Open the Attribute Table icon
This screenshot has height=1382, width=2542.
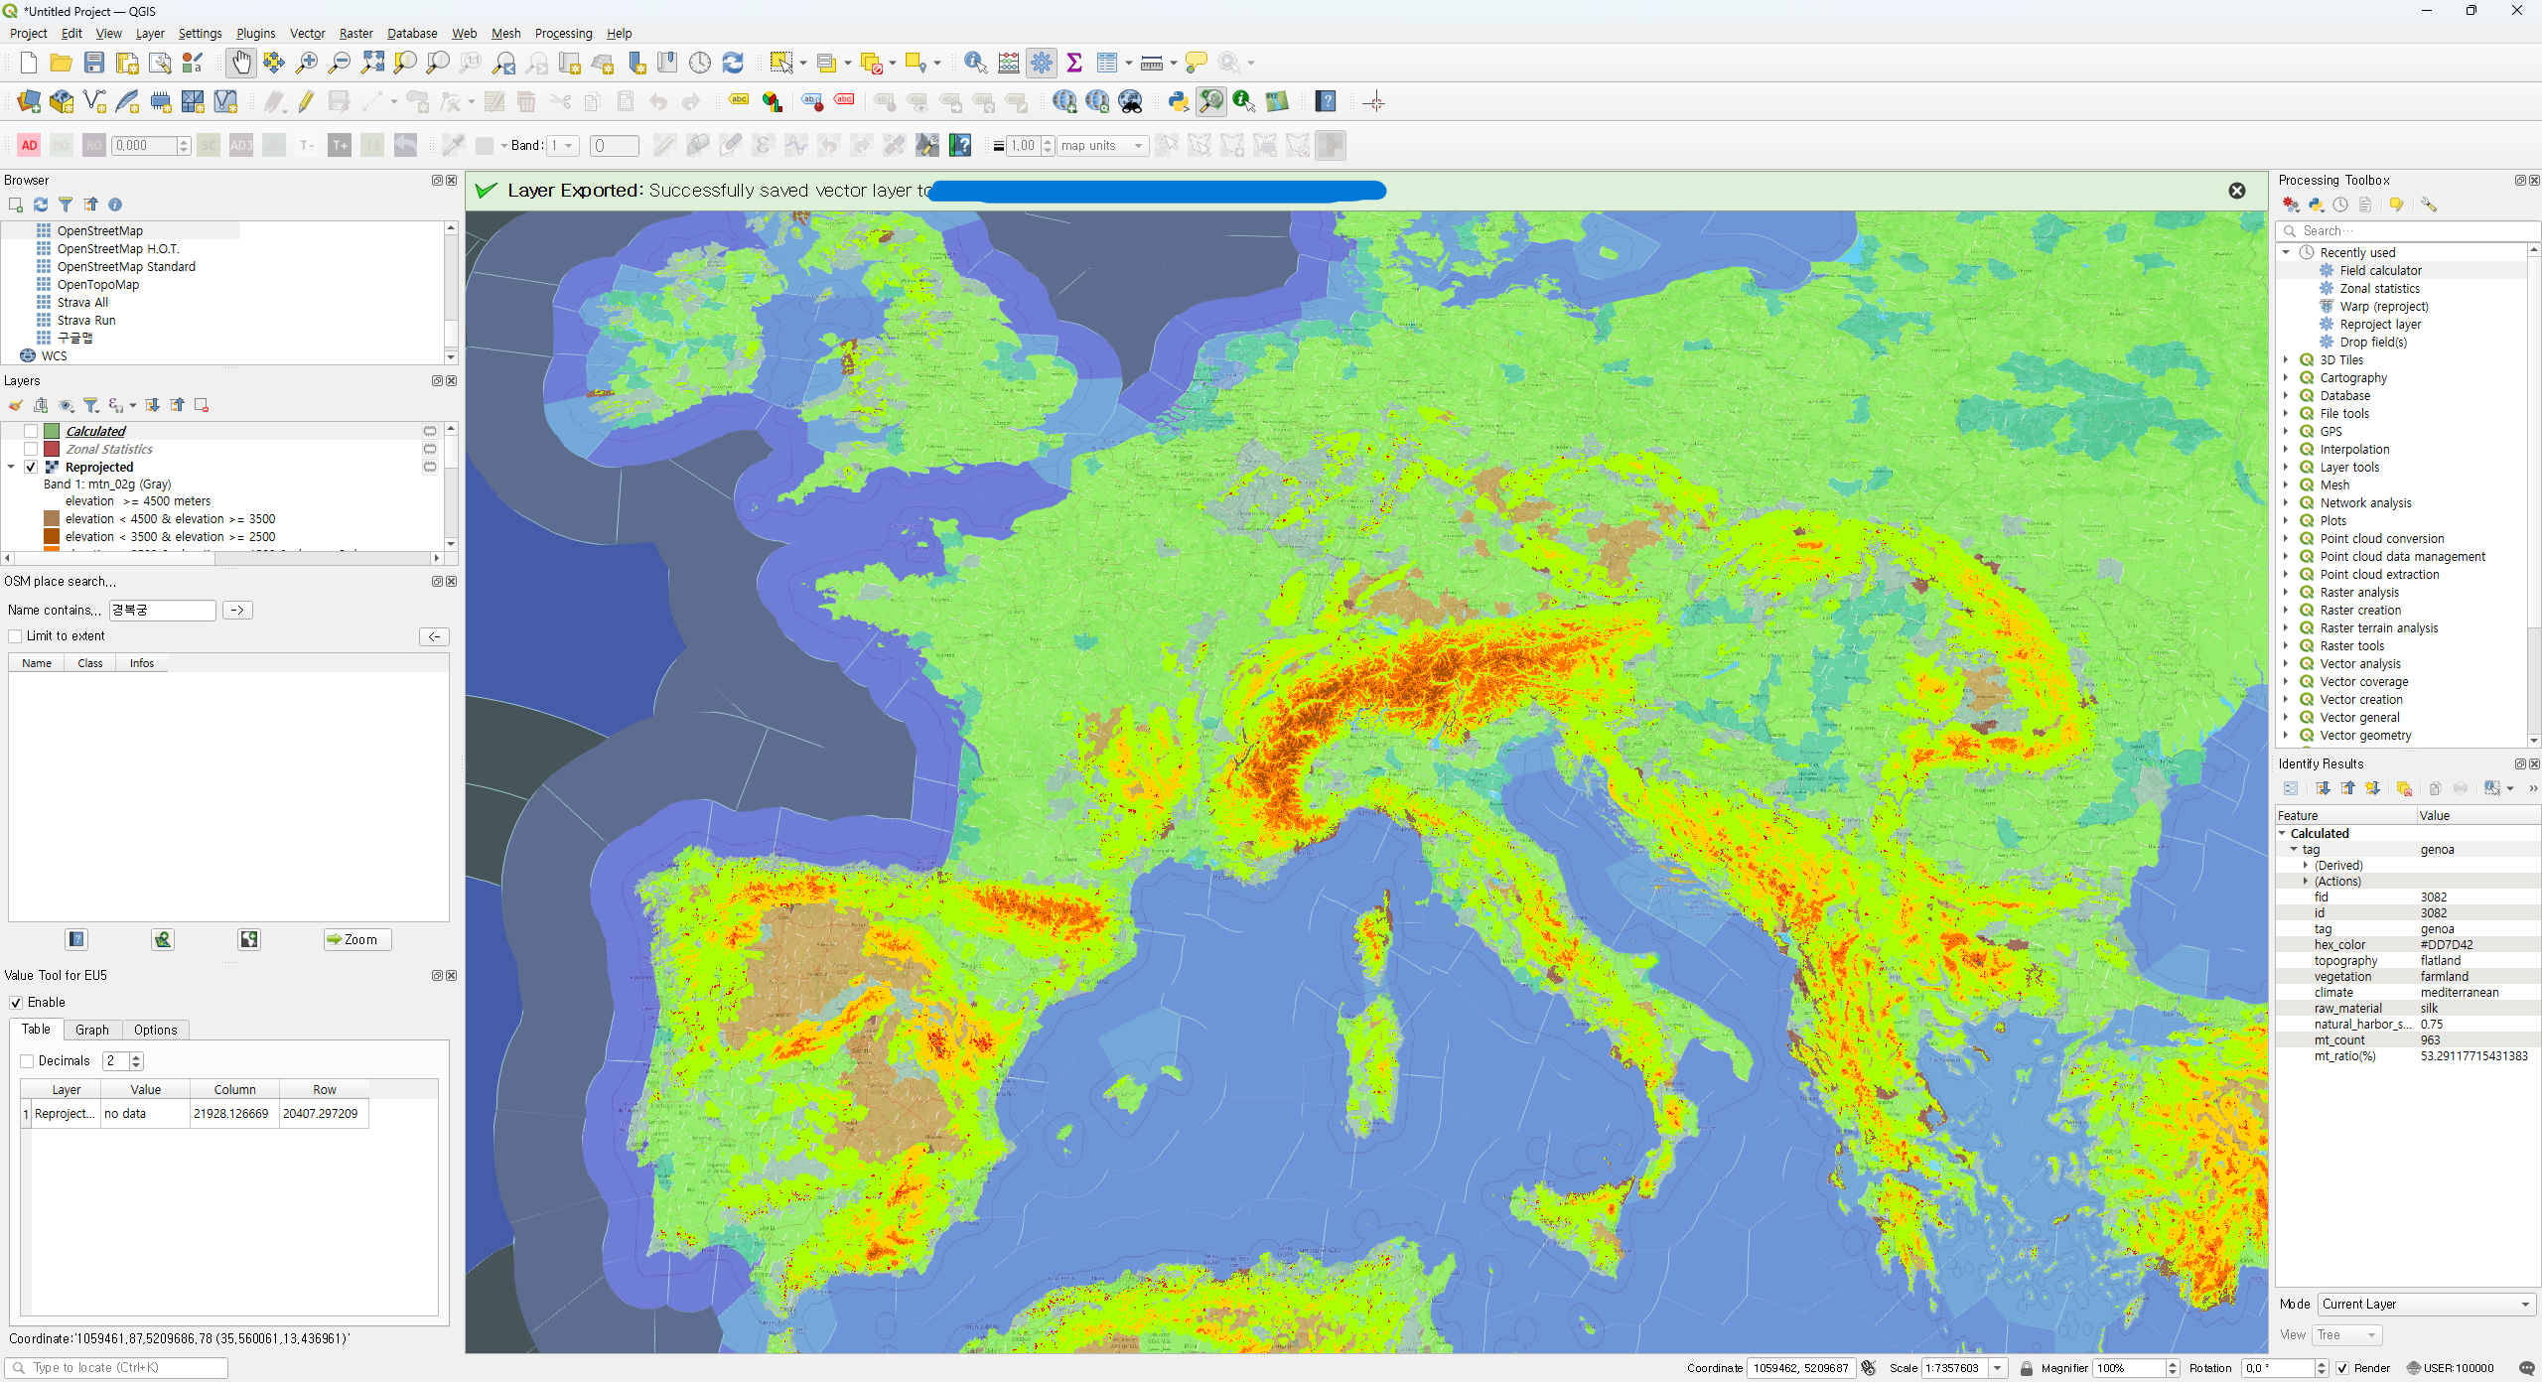1107,63
